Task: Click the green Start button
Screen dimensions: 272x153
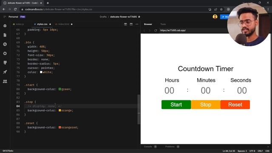Action: coord(176,105)
